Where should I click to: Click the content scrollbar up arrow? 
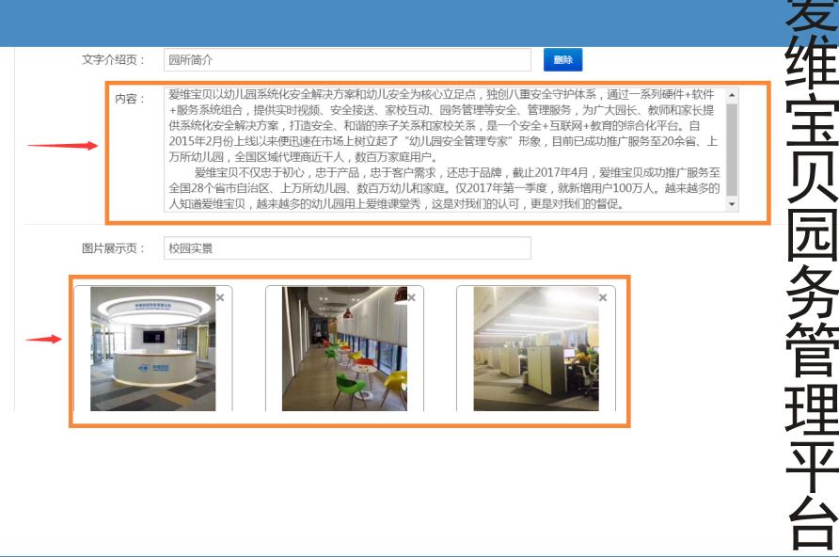coord(732,95)
